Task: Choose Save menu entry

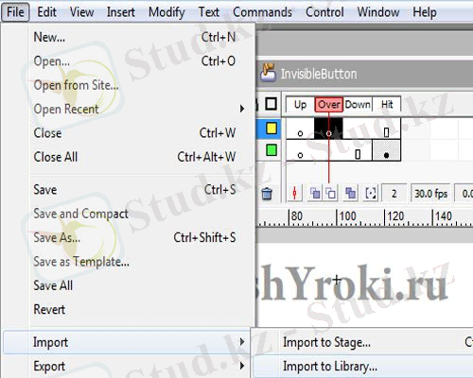Action: [134, 190]
